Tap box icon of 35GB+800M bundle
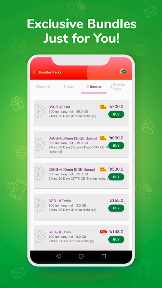Screen dimensions: 162x288 (40, 111)
